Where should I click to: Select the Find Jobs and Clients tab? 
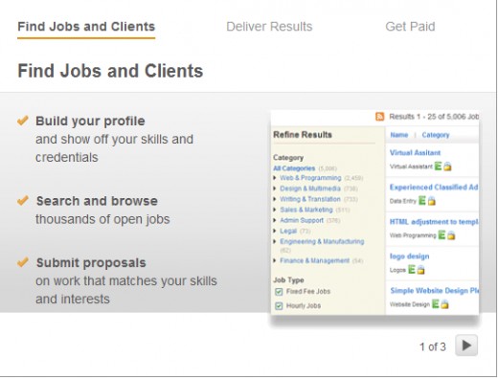(x=86, y=27)
